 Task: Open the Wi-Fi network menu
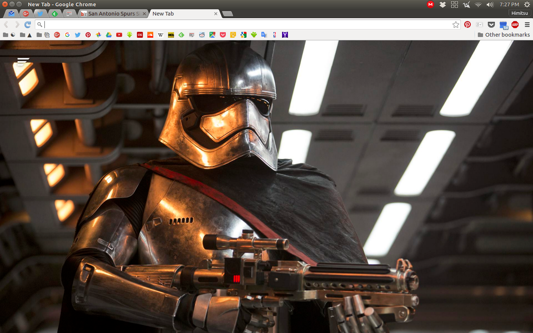tap(478, 4)
